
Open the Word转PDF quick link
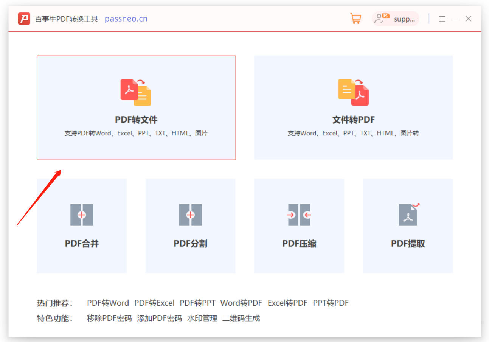pos(241,303)
